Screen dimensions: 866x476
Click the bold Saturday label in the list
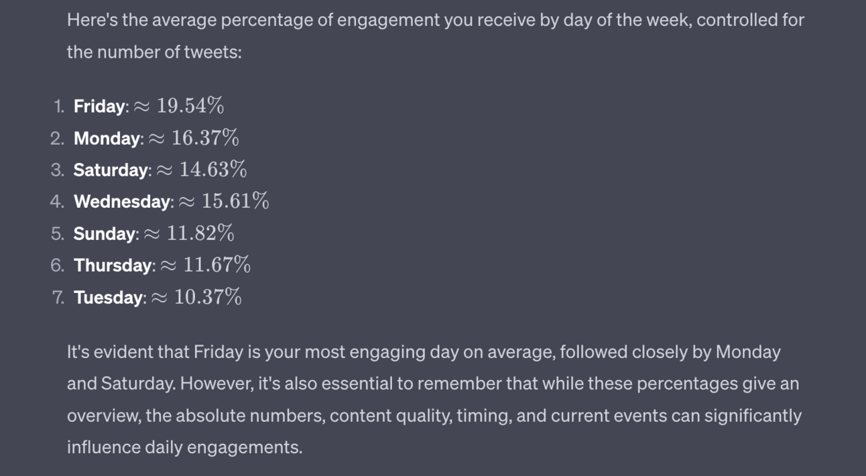pyautogui.click(x=112, y=170)
